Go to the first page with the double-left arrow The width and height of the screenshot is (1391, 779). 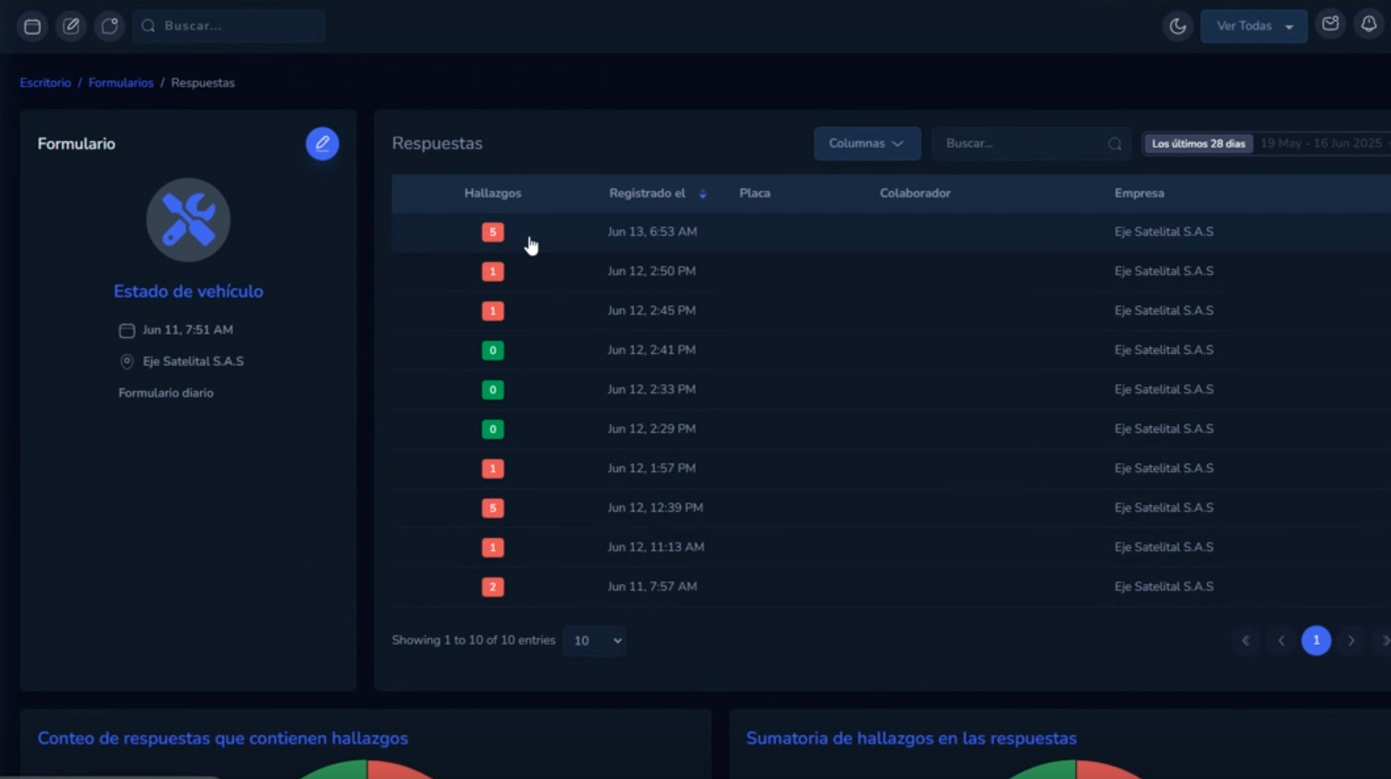click(1246, 641)
